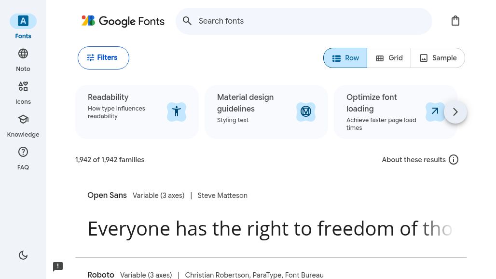The width and height of the screenshot is (496, 279).
Task: Switch to Grid view
Action: tap(389, 58)
